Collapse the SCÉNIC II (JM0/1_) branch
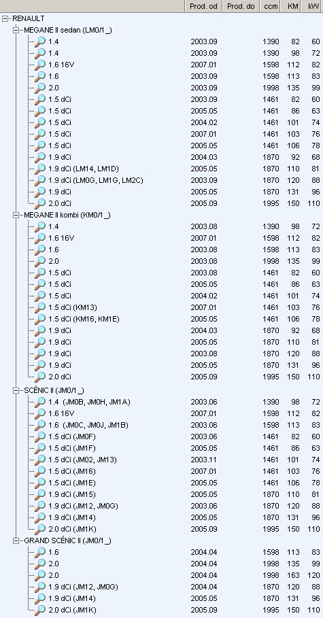323x618 pixels. (16, 391)
